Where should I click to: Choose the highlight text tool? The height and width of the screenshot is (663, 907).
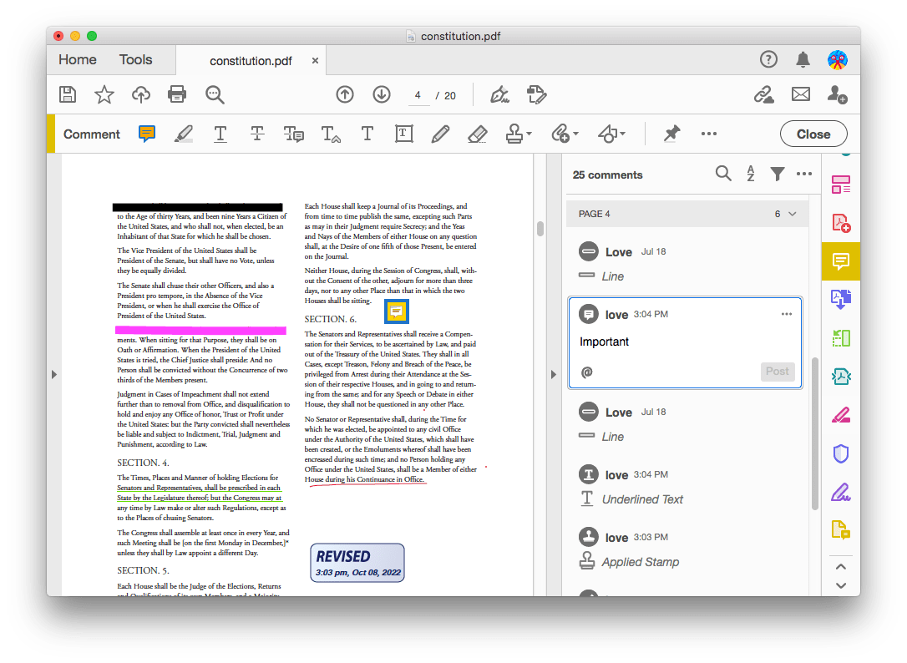click(183, 134)
